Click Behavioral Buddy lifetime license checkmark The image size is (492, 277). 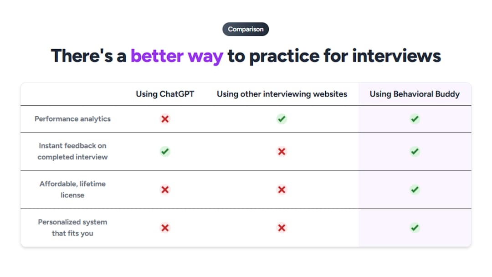[x=415, y=190]
